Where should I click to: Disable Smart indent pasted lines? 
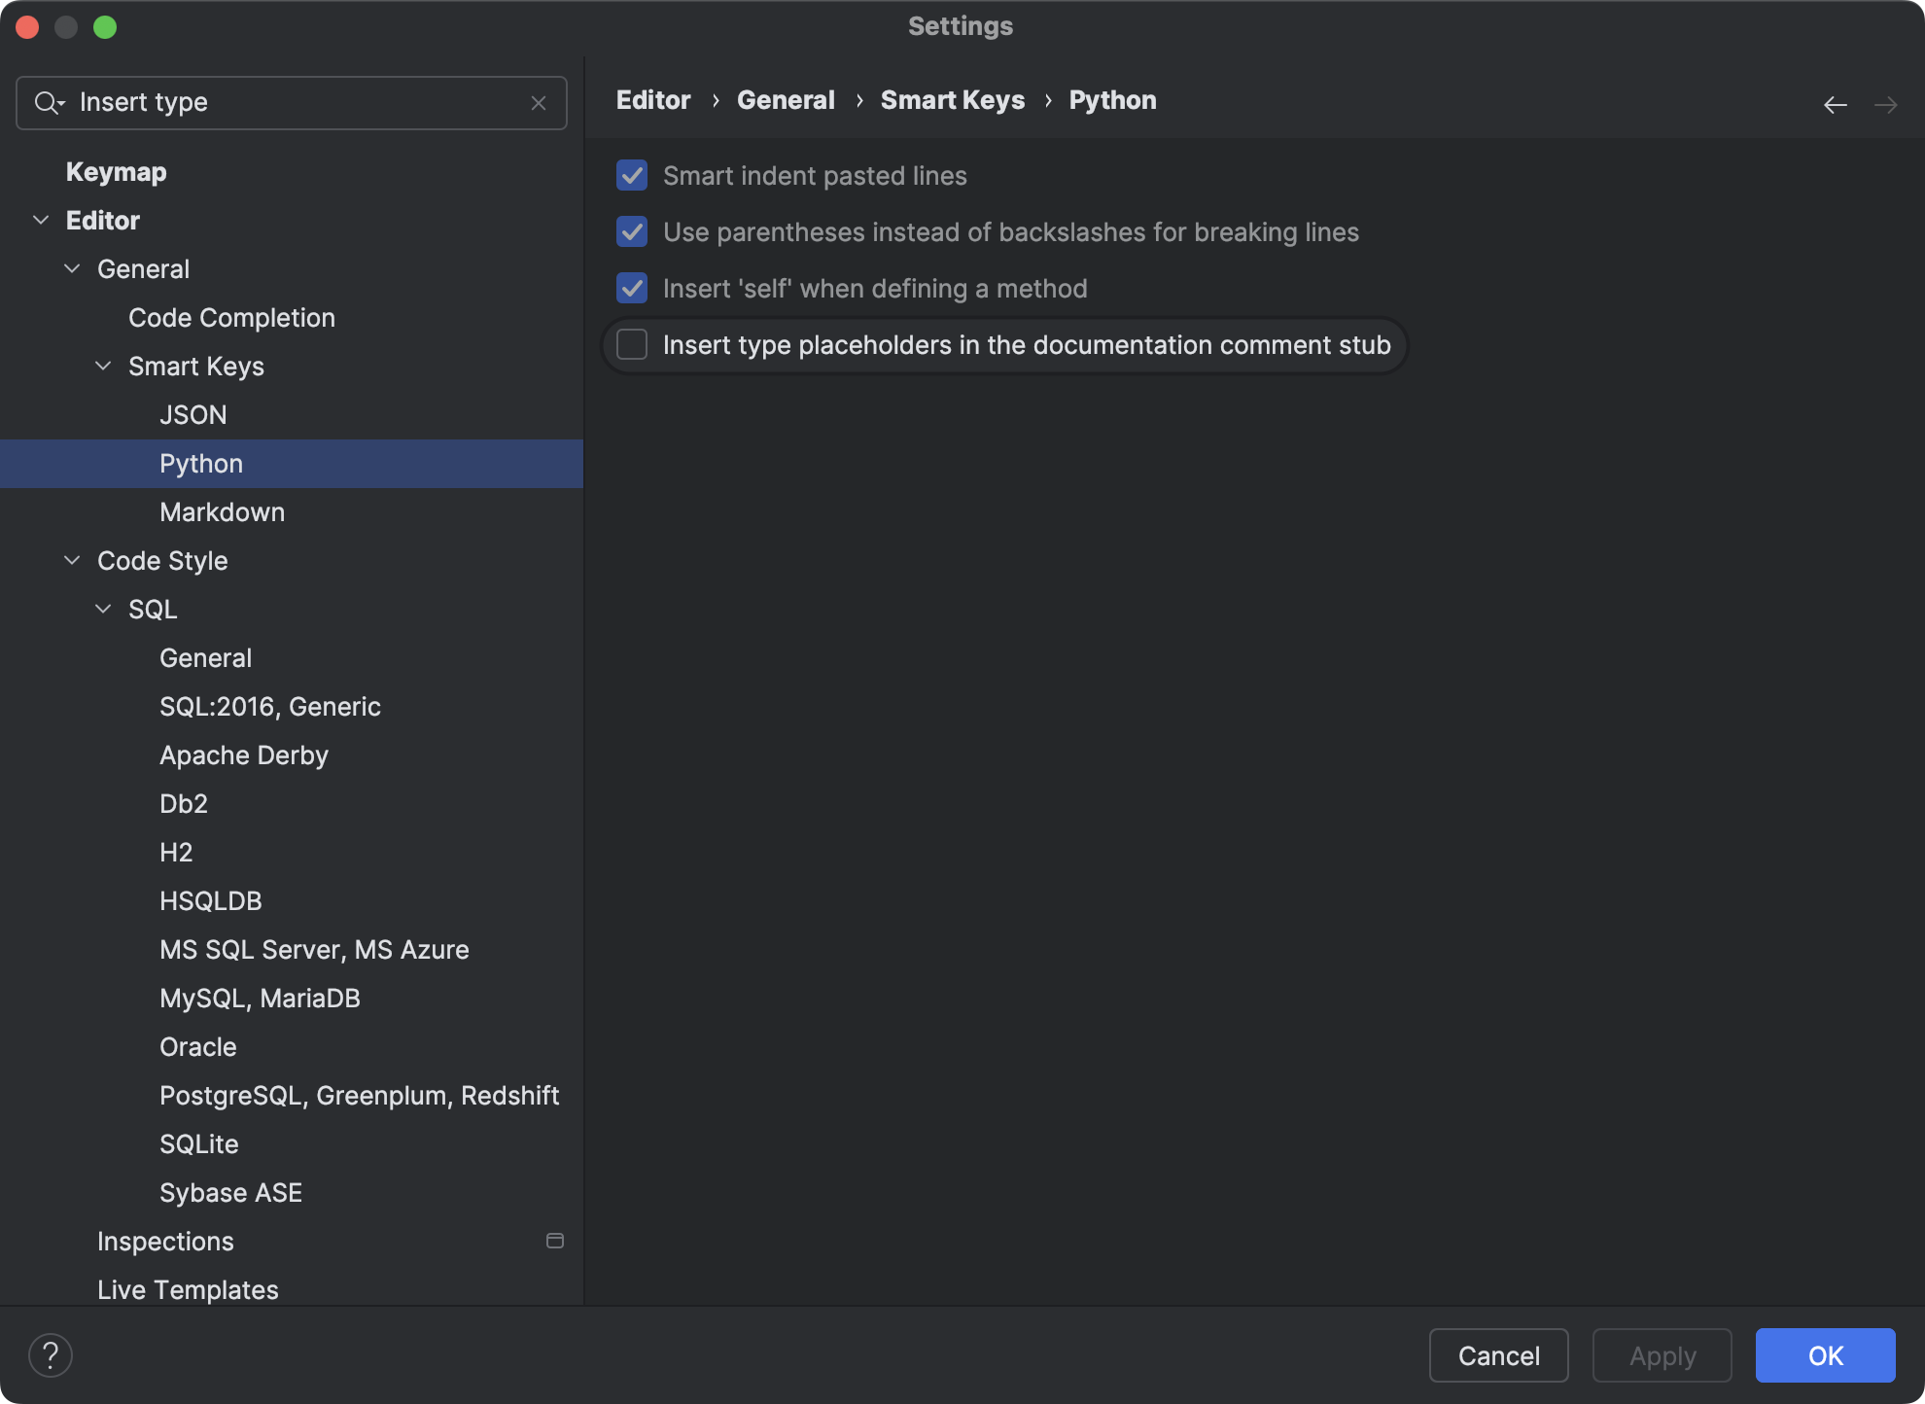tap(631, 176)
